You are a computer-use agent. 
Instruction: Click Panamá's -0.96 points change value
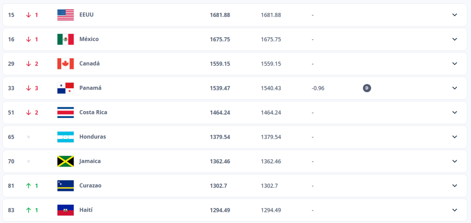click(x=318, y=88)
